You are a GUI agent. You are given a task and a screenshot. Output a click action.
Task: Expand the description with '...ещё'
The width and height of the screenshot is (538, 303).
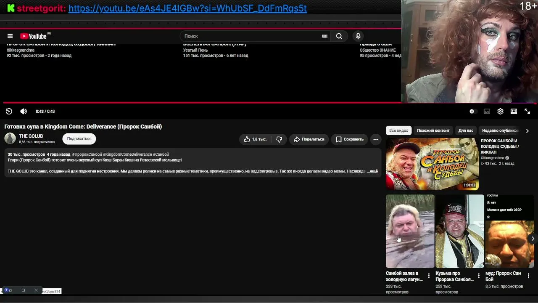372,171
